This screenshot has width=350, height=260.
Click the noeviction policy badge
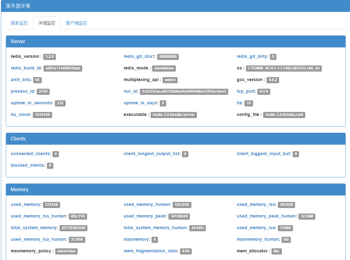pos(66,251)
